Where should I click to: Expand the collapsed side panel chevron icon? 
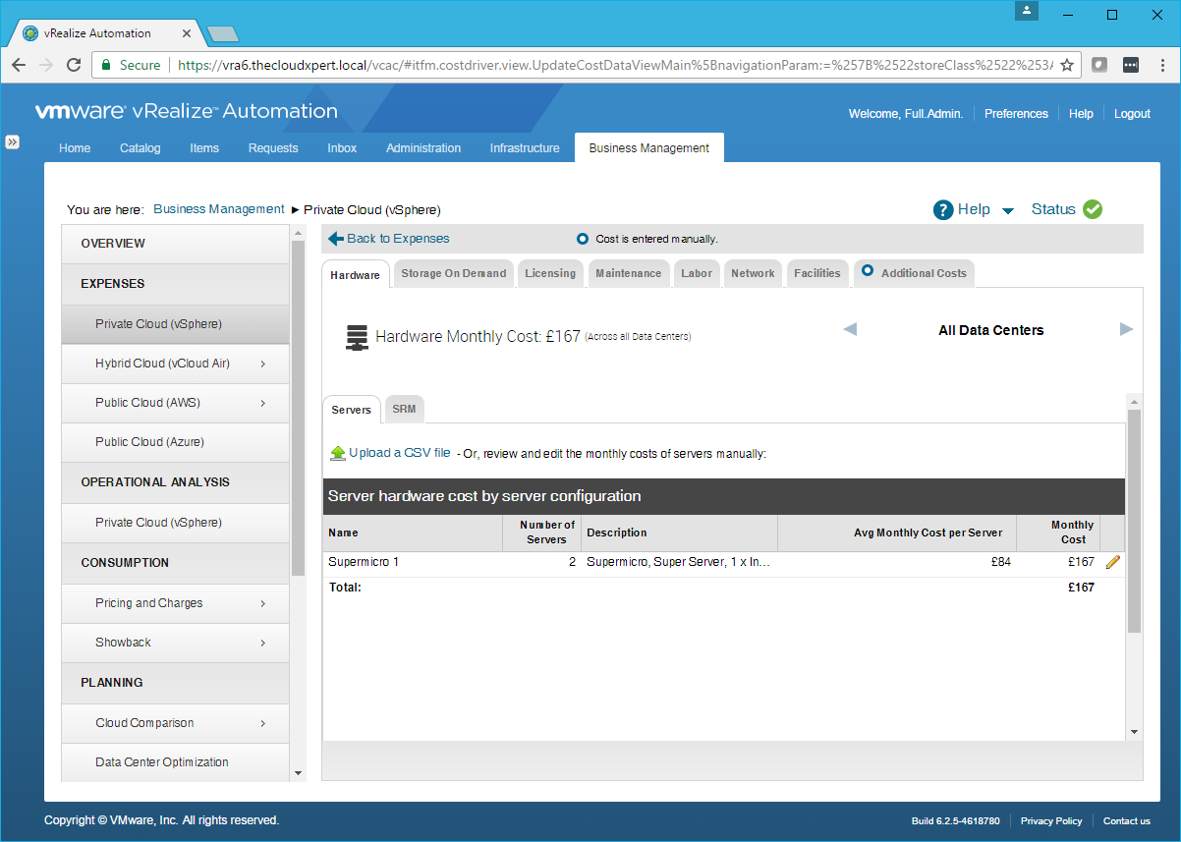tap(13, 141)
